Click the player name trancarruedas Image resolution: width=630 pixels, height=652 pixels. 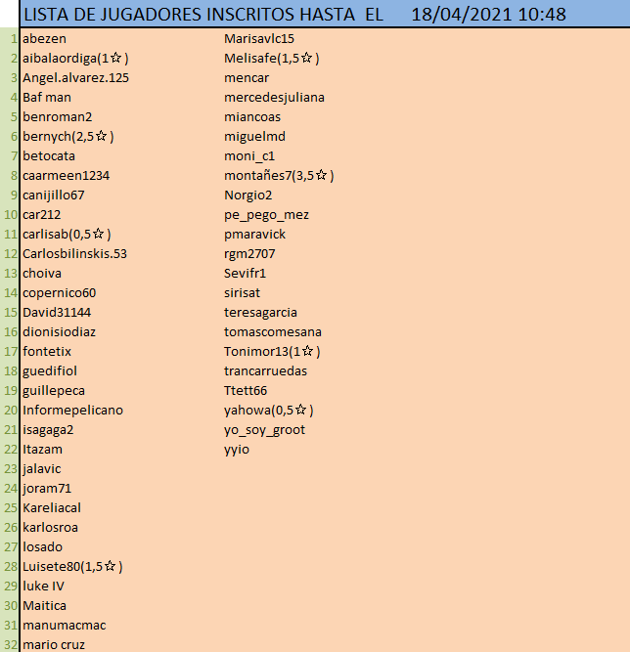[265, 370]
